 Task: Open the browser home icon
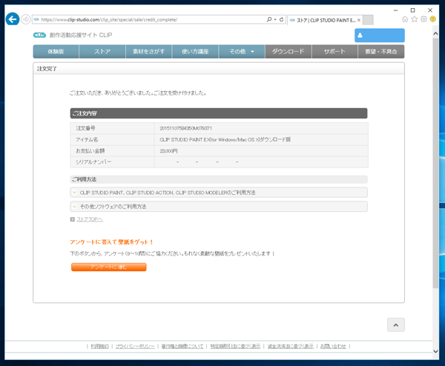click(x=405, y=19)
